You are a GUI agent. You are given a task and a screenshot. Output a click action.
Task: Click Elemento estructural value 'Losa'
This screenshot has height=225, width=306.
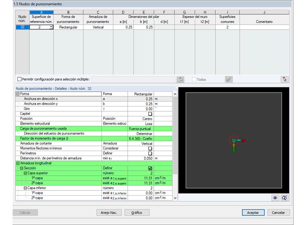[x=141, y=124]
